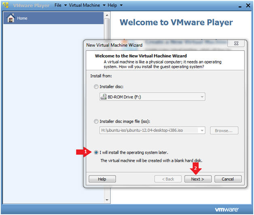Image resolution: width=254 pixels, height=215 pixels.
Task: Open the Virtual Machine menu
Action: (x=87, y=5)
